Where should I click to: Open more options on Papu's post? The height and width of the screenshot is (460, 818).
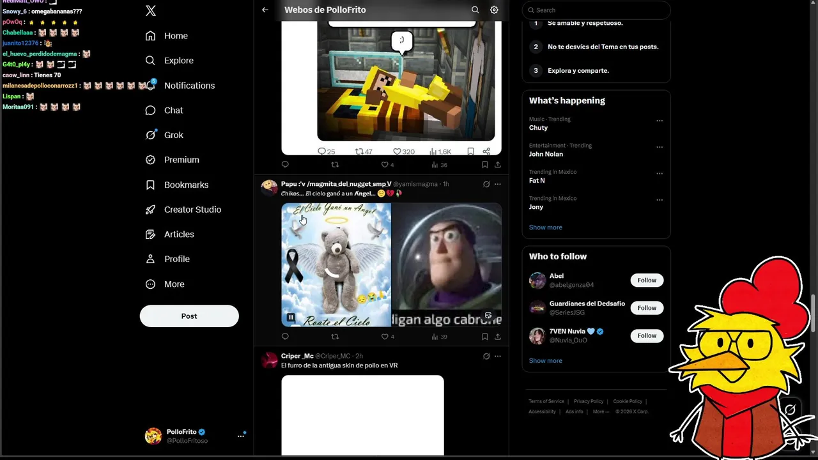pos(498,184)
